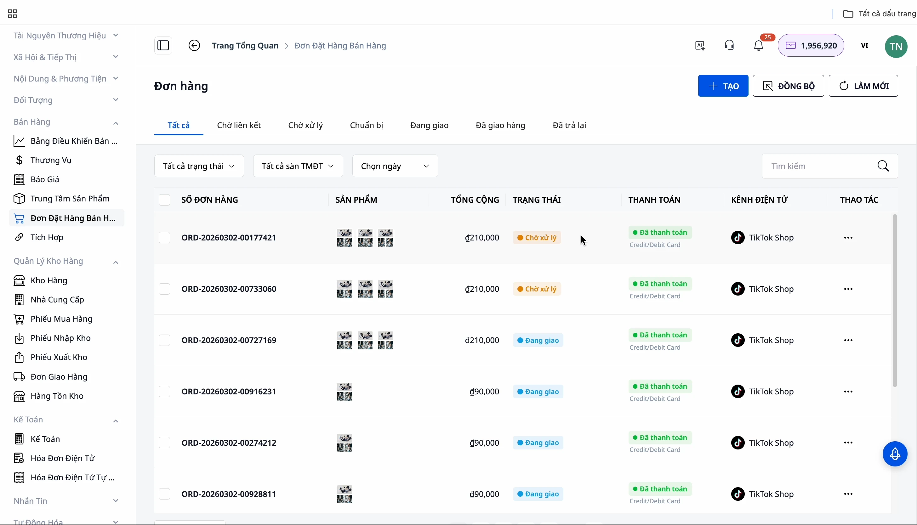Open the notifications bell

(759, 46)
